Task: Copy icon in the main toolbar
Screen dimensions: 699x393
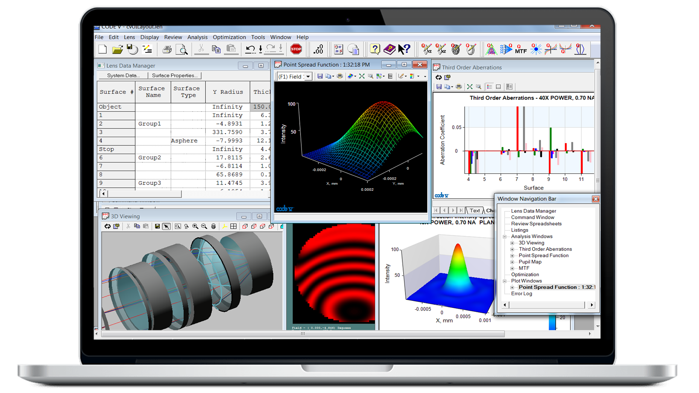Action: click(216, 49)
